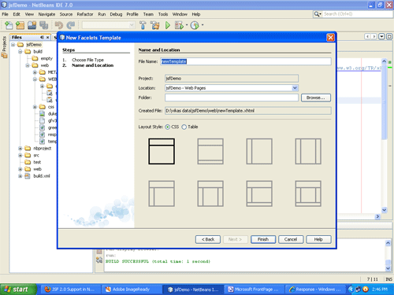394x295 pixels.
Task: Select header, left sidebar, and footer layout
Action: 259,194
